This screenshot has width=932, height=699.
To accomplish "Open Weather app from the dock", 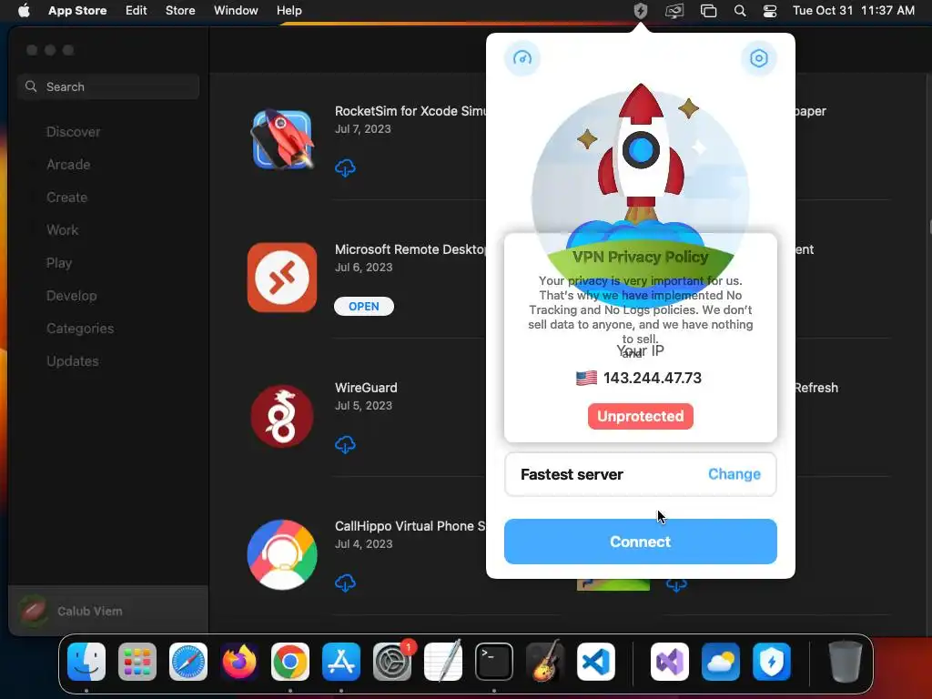I will point(721,662).
